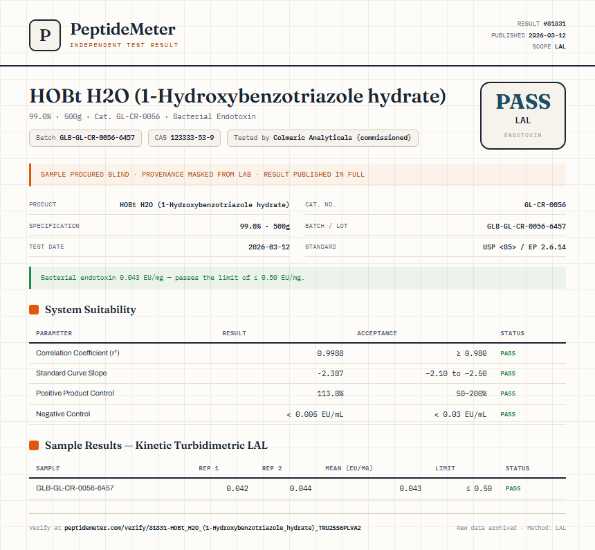Click the RESULT column header in System Suitability
The image size is (595, 550).
coord(234,333)
